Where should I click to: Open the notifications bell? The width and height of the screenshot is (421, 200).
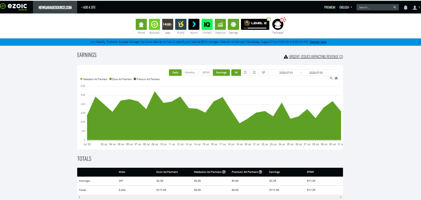[x=406, y=8]
